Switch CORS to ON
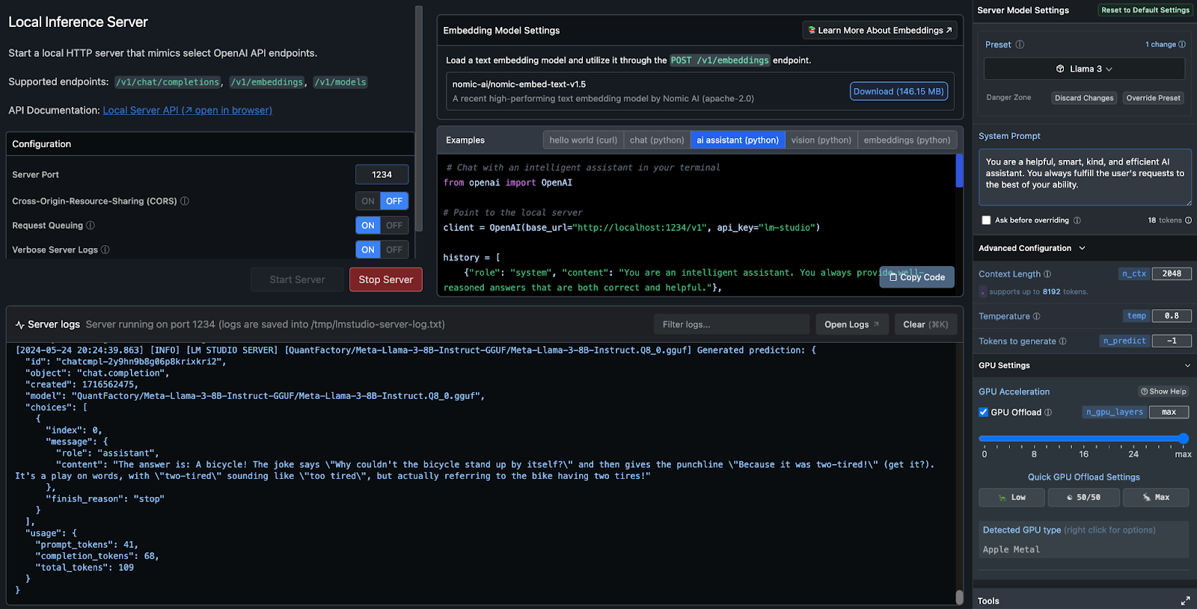 pyautogui.click(x=368, y=201)
